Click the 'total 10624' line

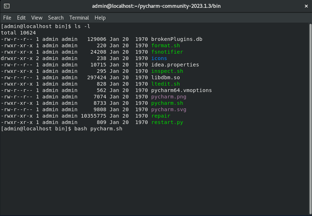[18, 33]
